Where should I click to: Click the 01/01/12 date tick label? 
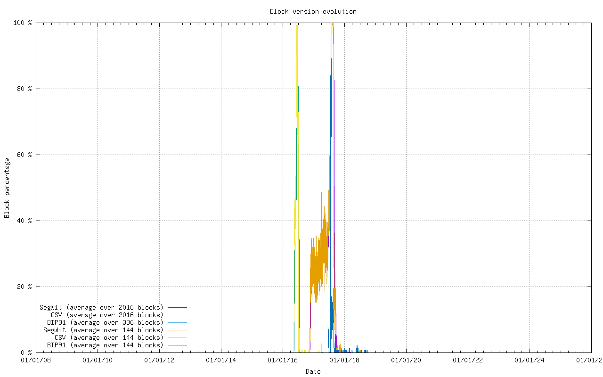coord(159,361)
